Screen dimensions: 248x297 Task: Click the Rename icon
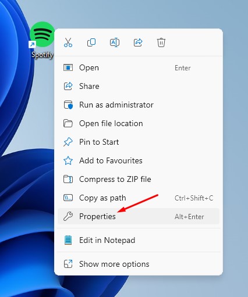115,42
